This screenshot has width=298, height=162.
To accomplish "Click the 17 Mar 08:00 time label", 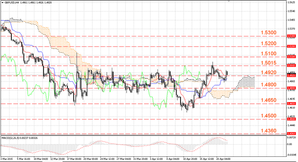I will click(x=74, y=159).
